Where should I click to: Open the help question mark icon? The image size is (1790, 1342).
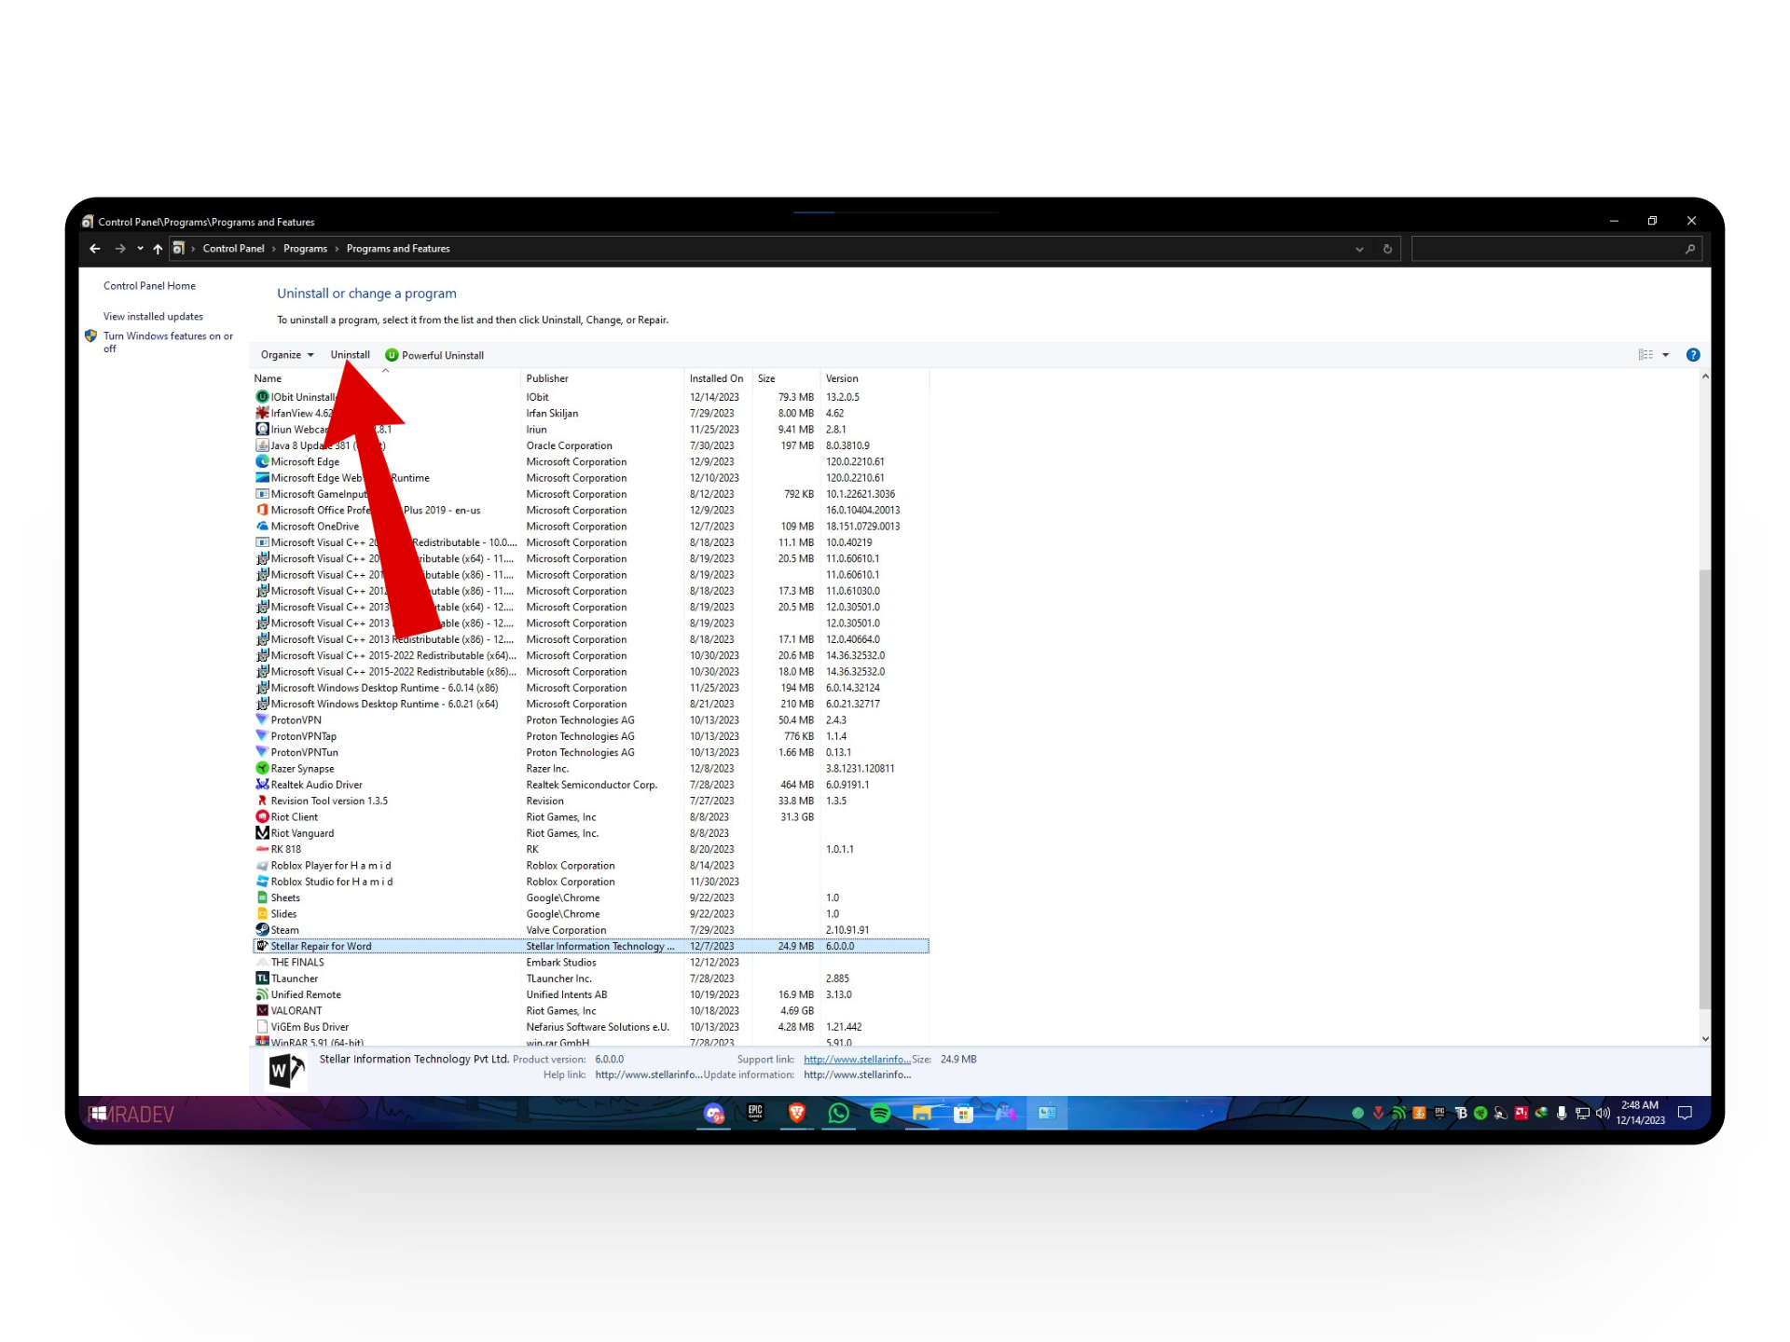tap(1693, 355)
